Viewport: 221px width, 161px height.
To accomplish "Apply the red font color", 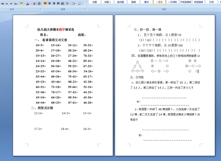I will click(28, 4).
